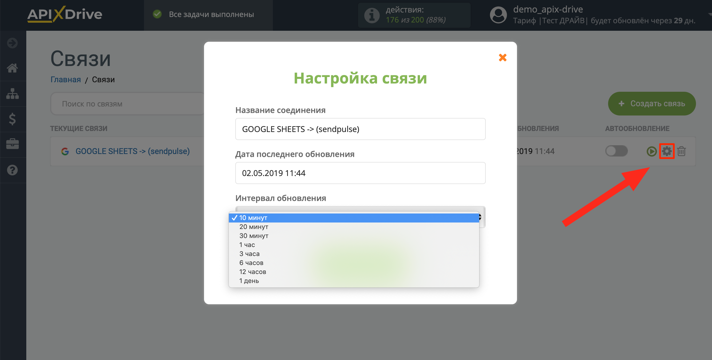Click the ApiX-Drive logo
Image resolution: width=712 pixels, height=360 pixels.
pyautogui.click(x=65, y=14)
